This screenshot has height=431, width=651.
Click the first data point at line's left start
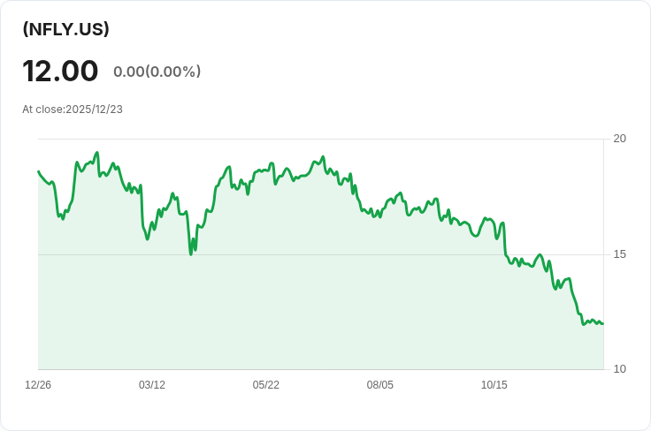point(39,171)
